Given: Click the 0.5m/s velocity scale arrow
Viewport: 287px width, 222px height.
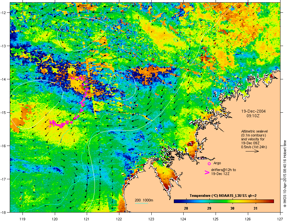Looking at the screenshot, I should 252,151.
